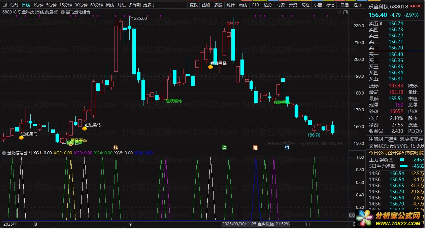The height and width of the screenshot is (229, 426).
Task: Toggle the 复权 price adjustment option
Action: [194, 5]
